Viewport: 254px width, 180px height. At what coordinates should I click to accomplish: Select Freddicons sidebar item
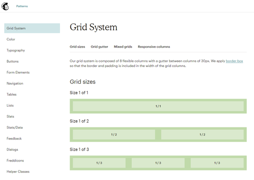click(15, 160)
